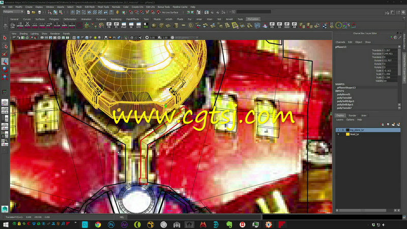This screenshot has height=229, width=407.
Task: Open the Object menu in Channel Box
Action: (x=359, y=42)
